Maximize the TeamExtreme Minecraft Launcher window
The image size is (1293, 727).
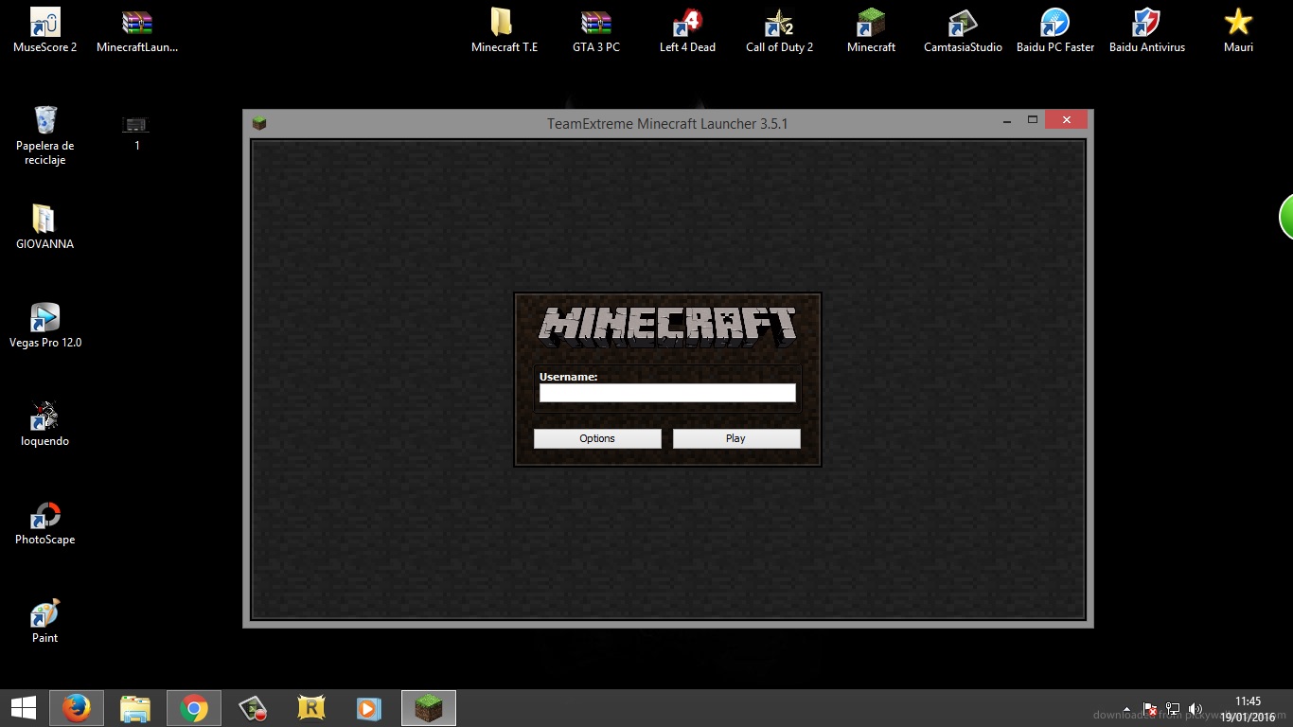point(1033,120)
